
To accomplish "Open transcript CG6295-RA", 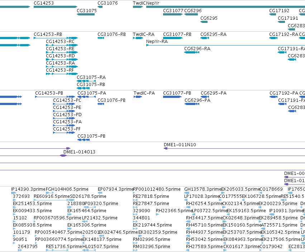I will pyautogui.click(x=213, y=34).
